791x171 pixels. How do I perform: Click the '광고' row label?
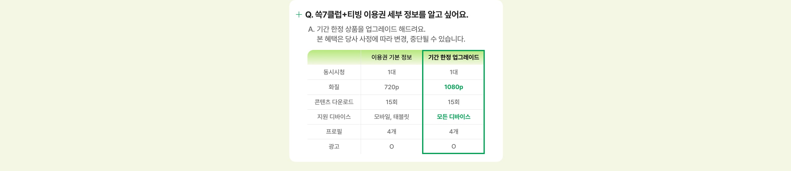tap(334, 146)
